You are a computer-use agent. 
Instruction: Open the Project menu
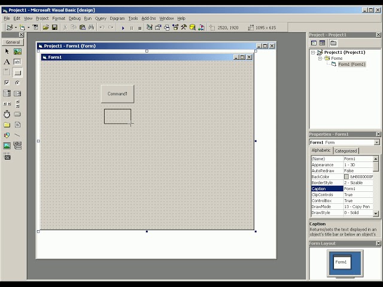(42, 19)
